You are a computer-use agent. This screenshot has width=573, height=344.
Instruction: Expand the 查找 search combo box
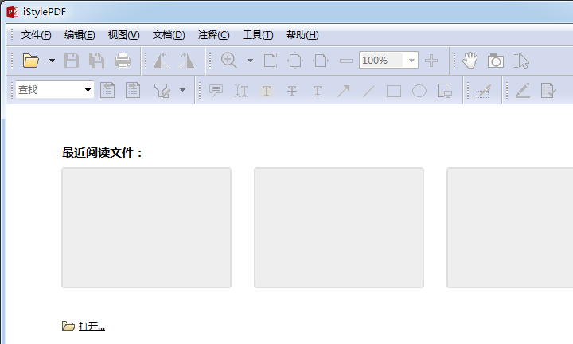(x=88, y=91)
